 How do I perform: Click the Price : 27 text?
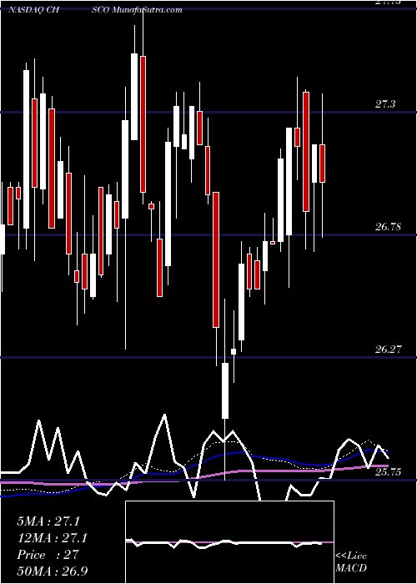coord(48,555)
